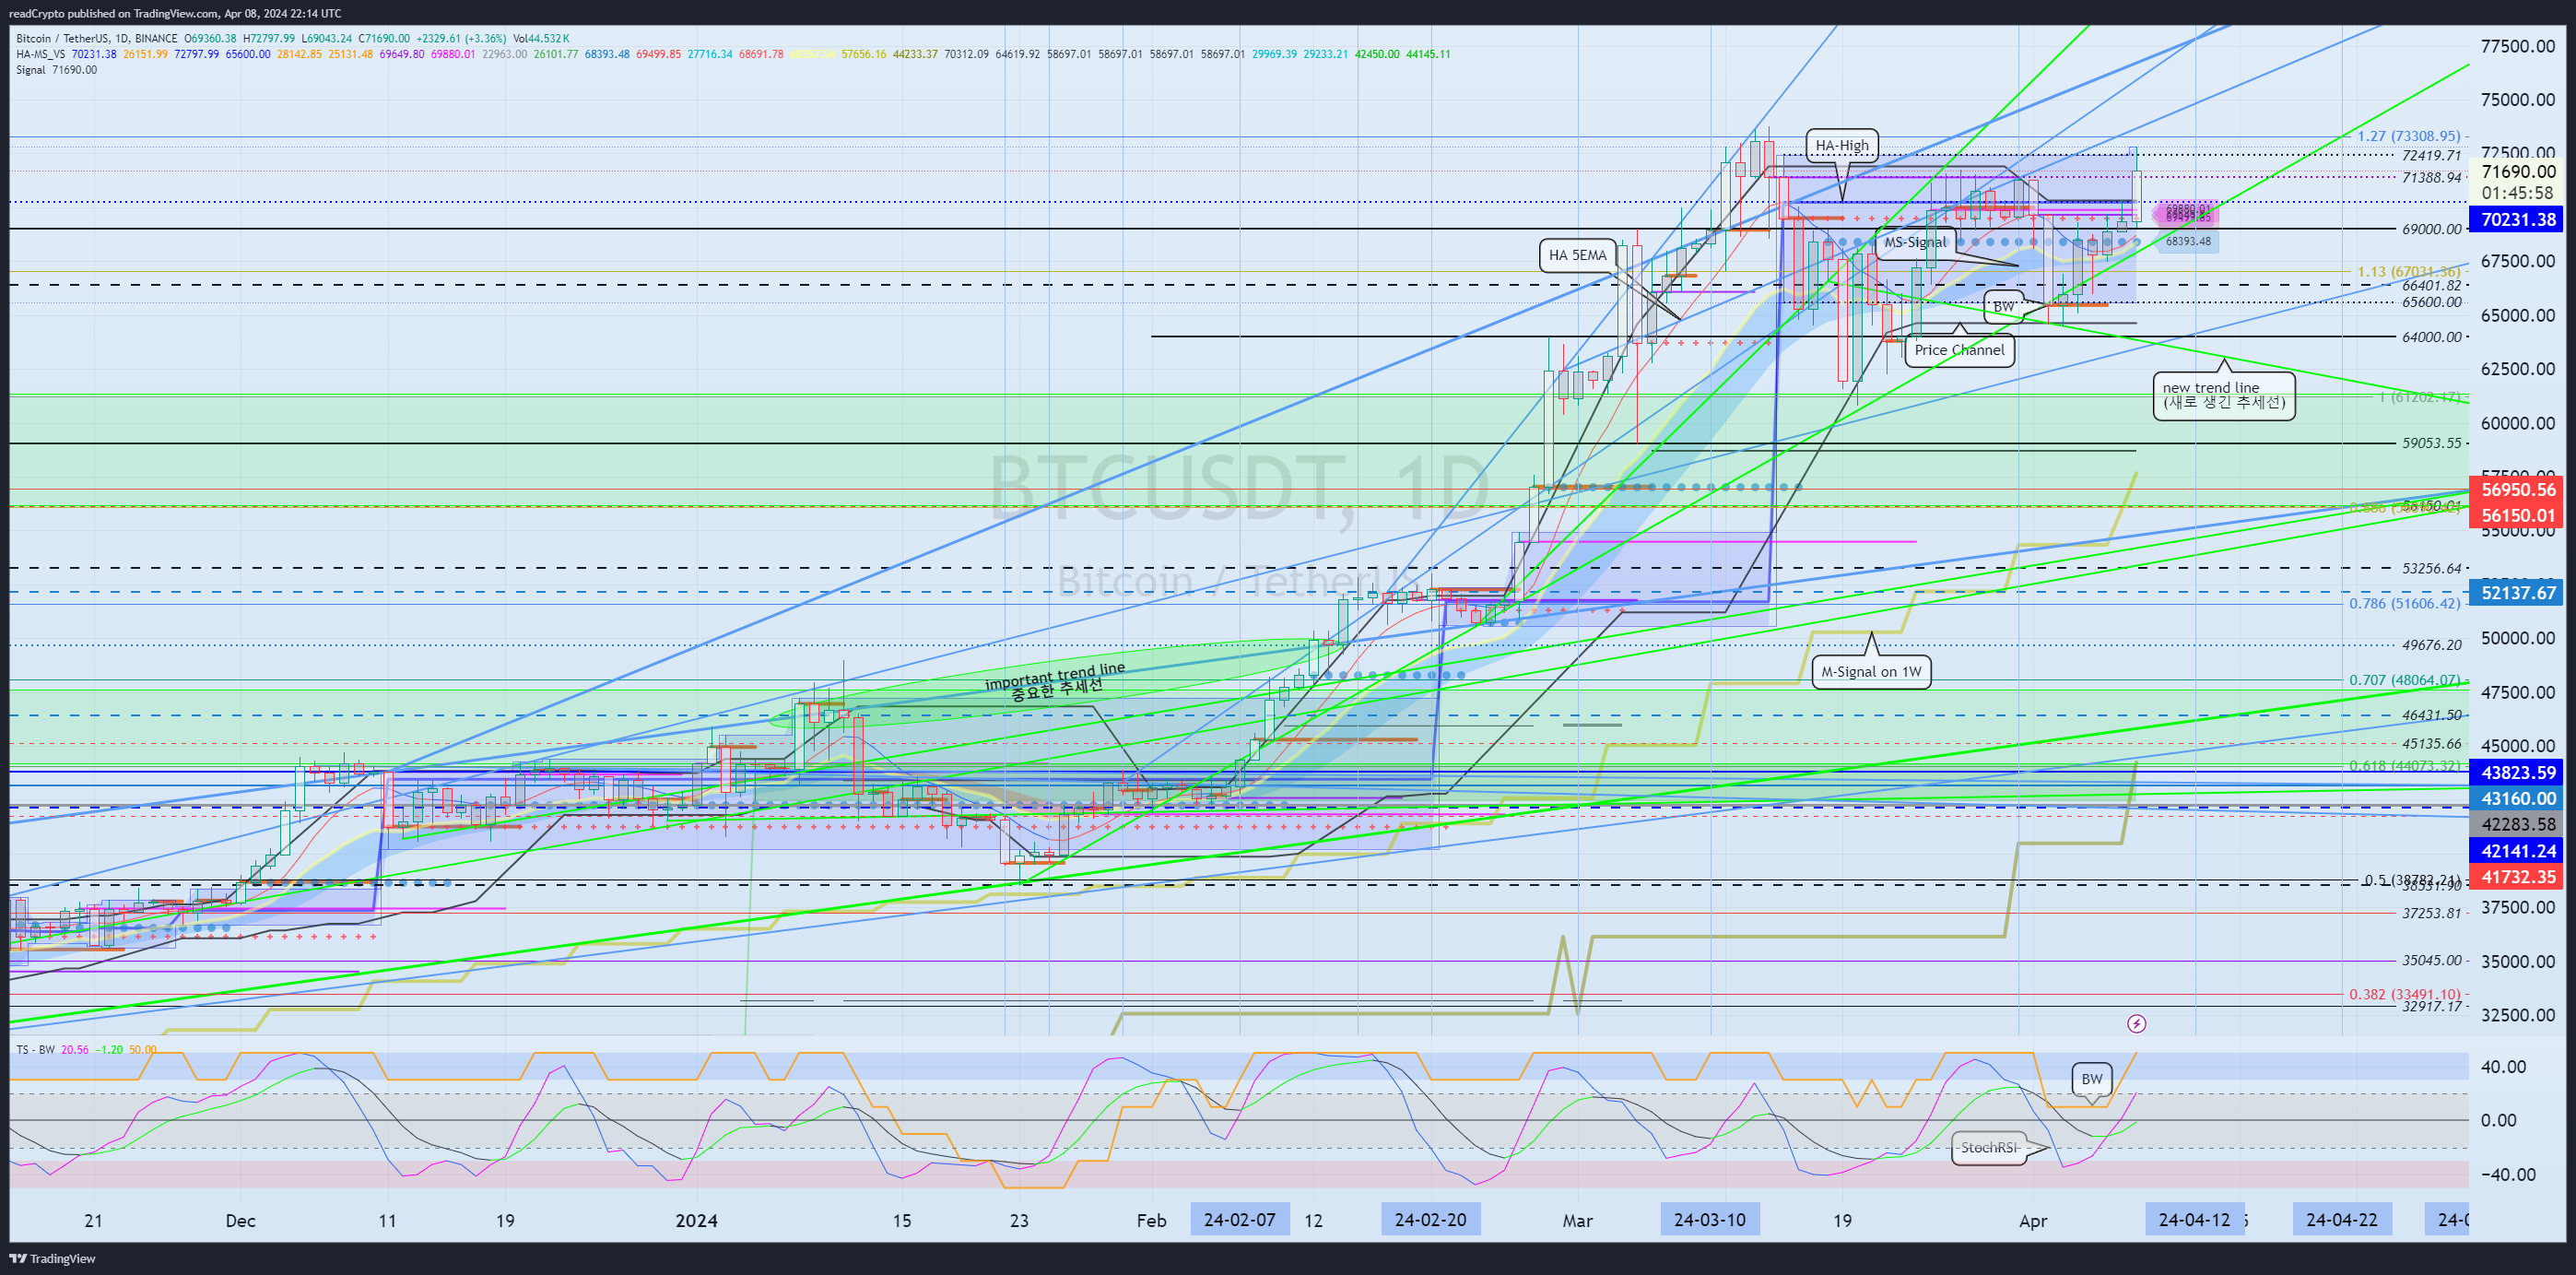Select the Bitcoin / TetherUS 1D BINANCE legend title
Image resolution: width=2576 pixels, height=1275 pixels.
[97, 38]
